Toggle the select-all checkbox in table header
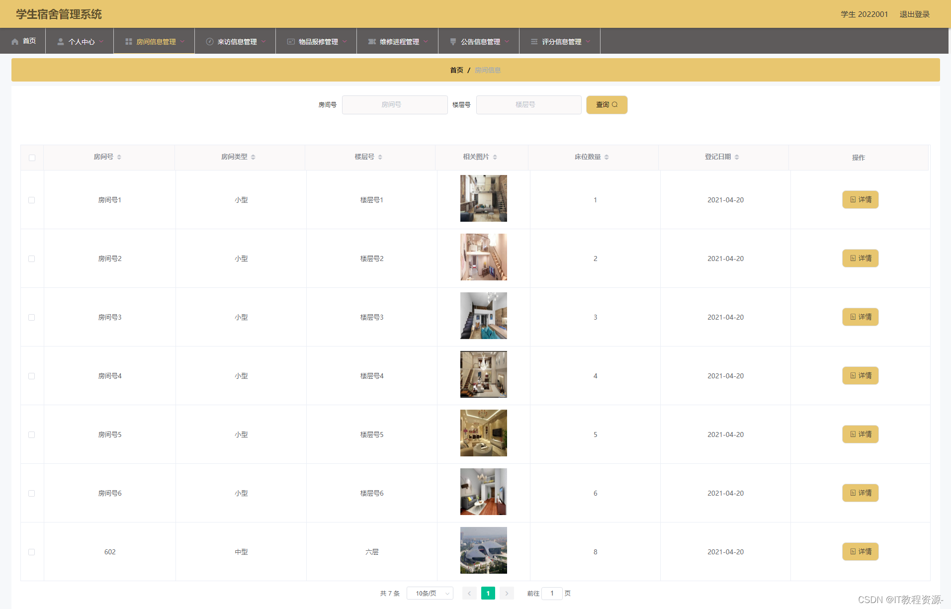This screenshot has height=609, width=951. tap(32, 158)
